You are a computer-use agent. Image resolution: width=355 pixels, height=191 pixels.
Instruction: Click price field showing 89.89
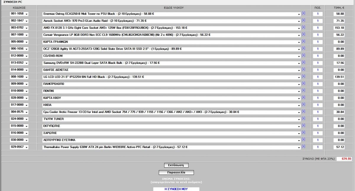point(339,49)
